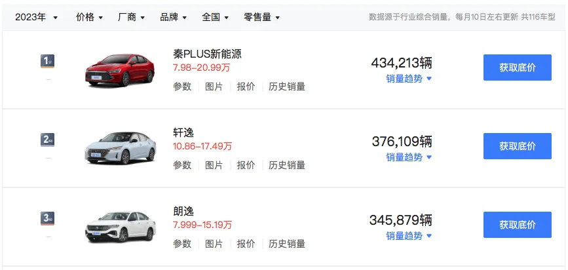
Task: Expand the 2023年 year dropdown
Action: 36,17
